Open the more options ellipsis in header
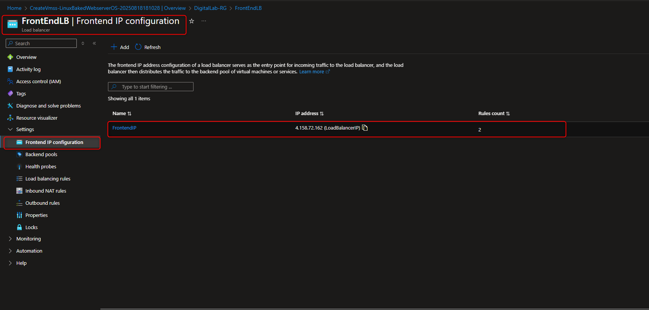Image resolution: width=649 pixels, height=310 pixels. tap(204, 21)
